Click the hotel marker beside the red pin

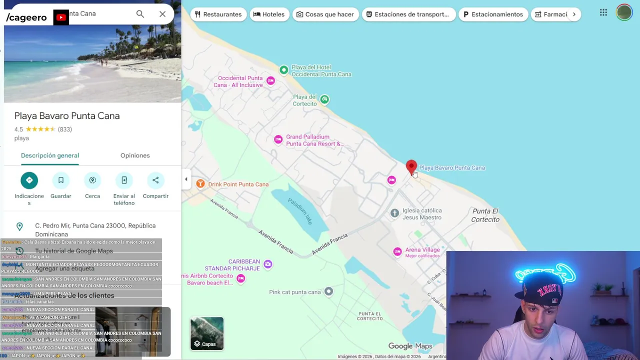tap(391, 180)
